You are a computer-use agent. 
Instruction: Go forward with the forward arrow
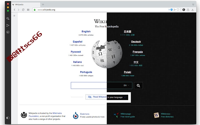tap(18, 10)
